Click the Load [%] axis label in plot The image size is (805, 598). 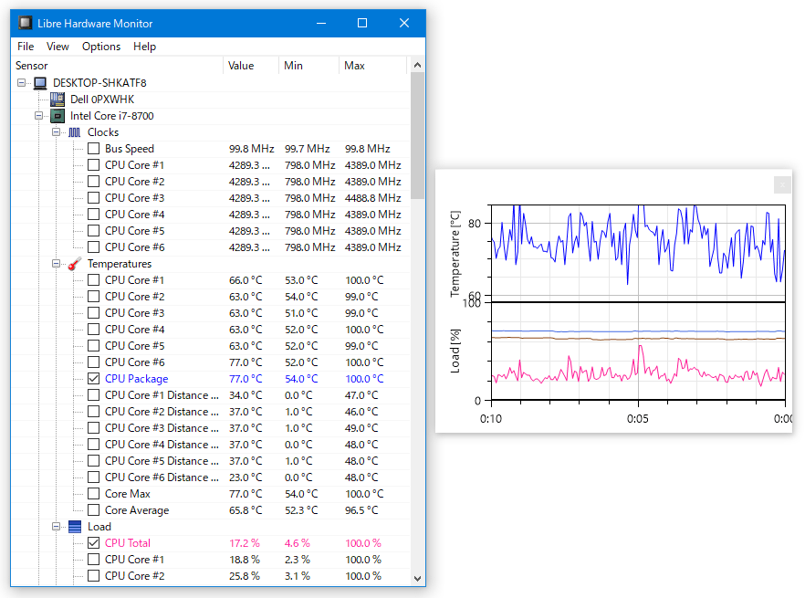pyautogui.click(x=455, y=351)
